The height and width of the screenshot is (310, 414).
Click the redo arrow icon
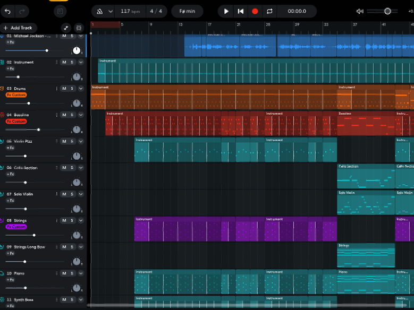[22, 11]
